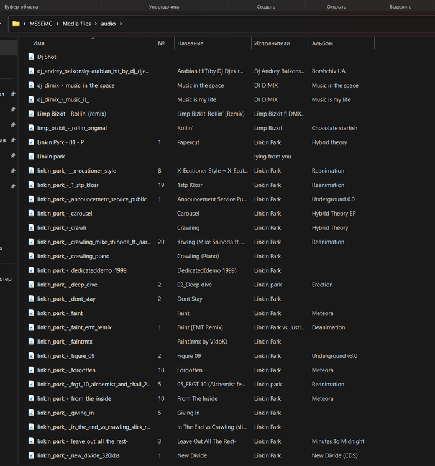Expand chevron before MSSEMC in breadcrumb
Viewport: 435px width, 466px height.
pos(24,24)
